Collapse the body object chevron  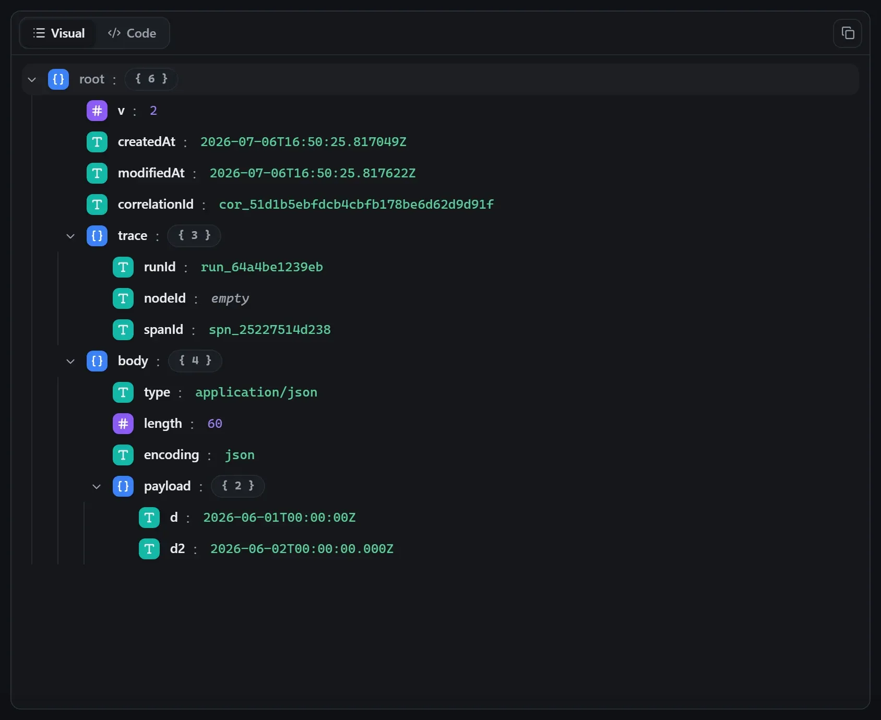coord(70,362)
